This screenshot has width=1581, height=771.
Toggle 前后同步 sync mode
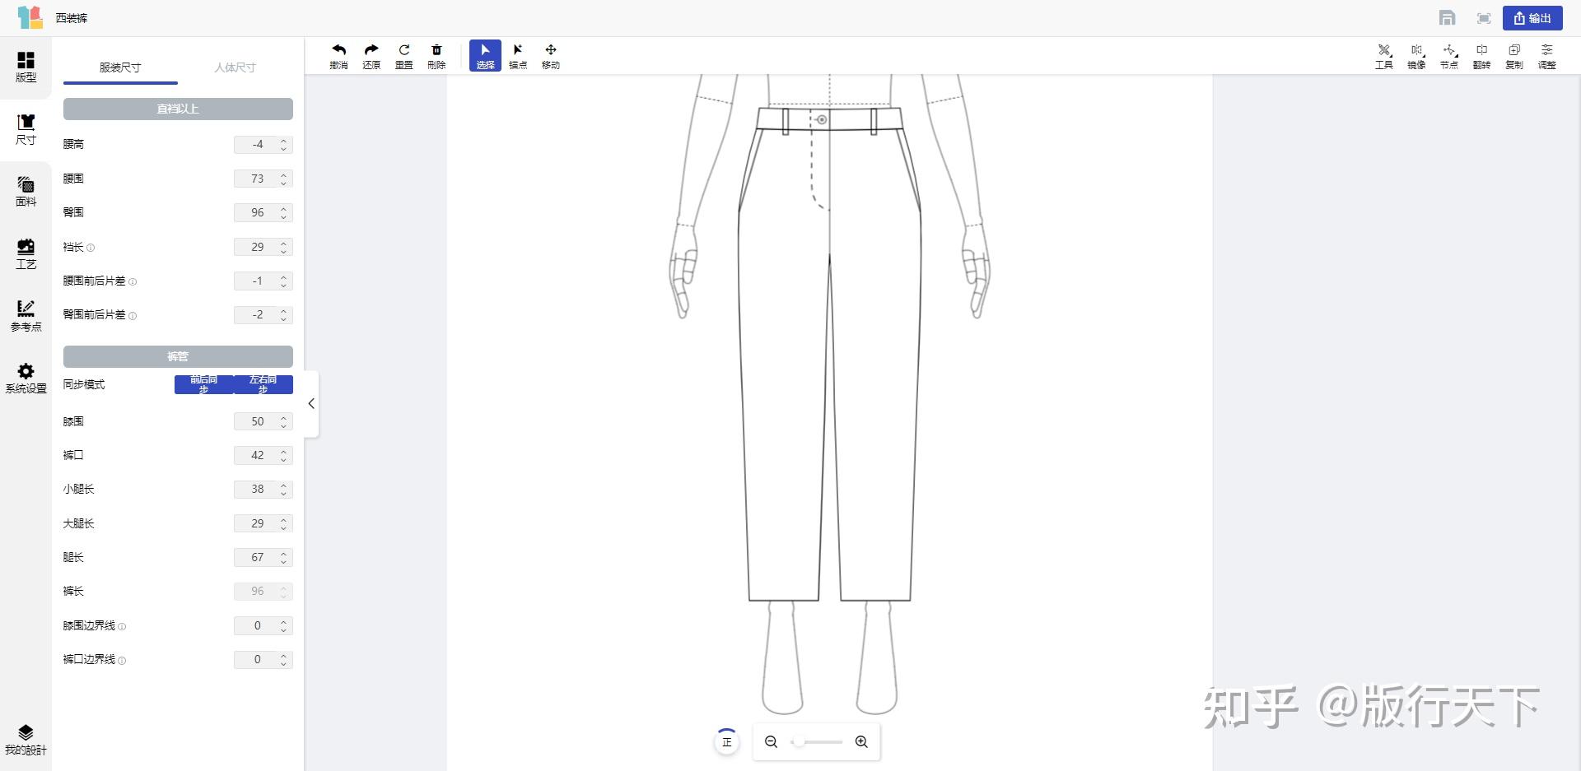[203, 384]
